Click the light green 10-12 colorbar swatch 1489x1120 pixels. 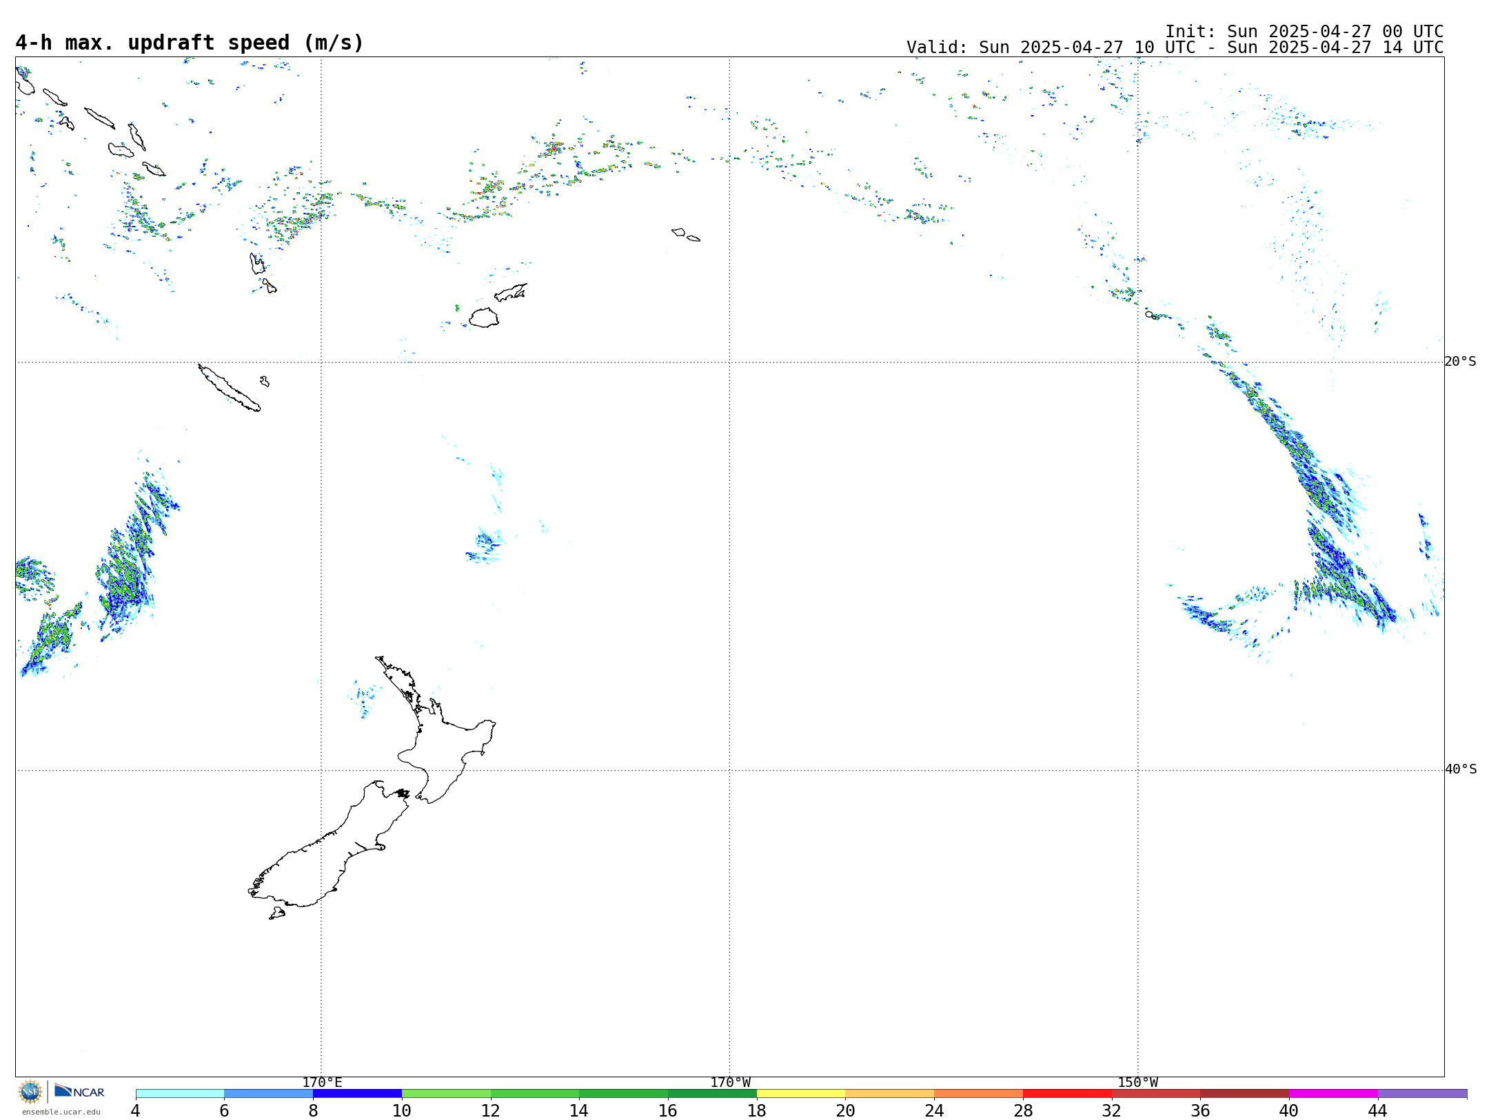(446, 1093)
